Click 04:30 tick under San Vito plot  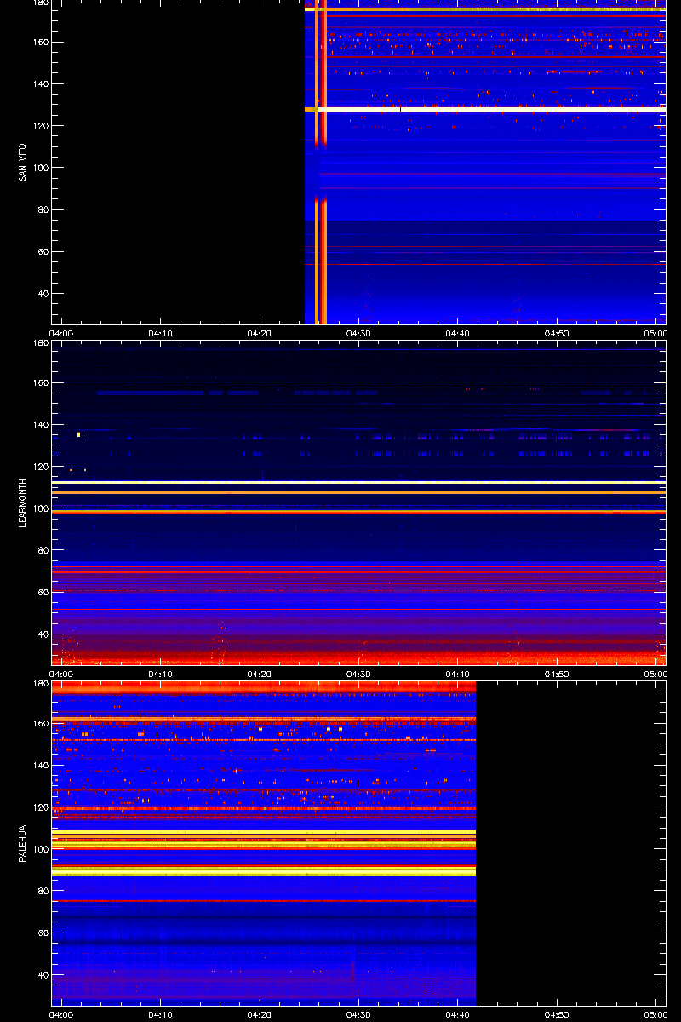click(x=358, y=334)
